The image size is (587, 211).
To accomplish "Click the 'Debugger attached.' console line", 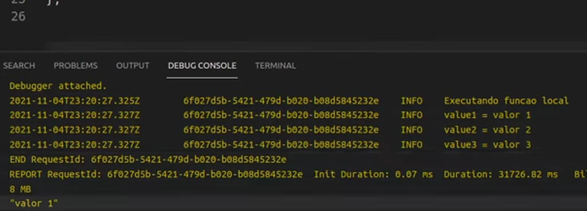I will pyautogui.click(x=58, y=86).
